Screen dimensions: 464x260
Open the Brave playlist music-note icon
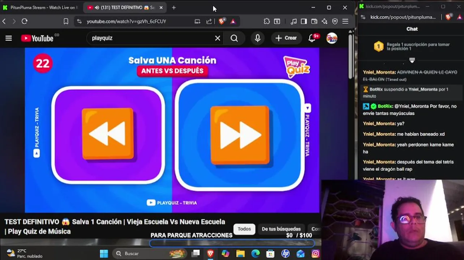(293, 21)
